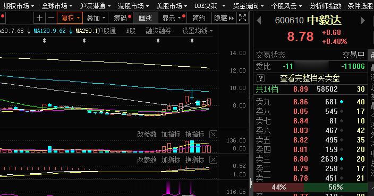Open help question mark for order book

260,78
